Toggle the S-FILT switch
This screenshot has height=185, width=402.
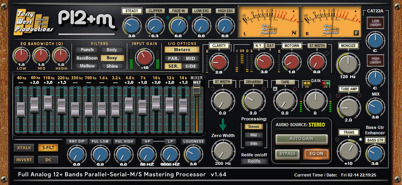click(48, 148)
